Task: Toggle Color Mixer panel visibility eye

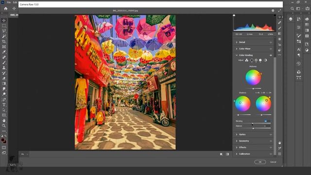Action: click(271, 49)
